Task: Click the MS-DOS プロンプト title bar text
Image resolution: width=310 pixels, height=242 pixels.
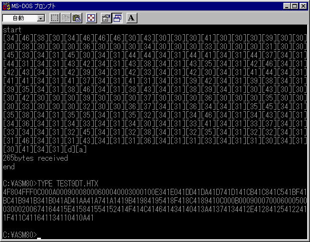Action: click(x=33, y=6)
